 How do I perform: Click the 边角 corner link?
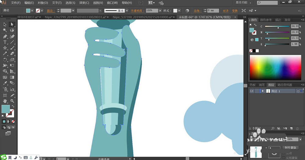(198, 11)
